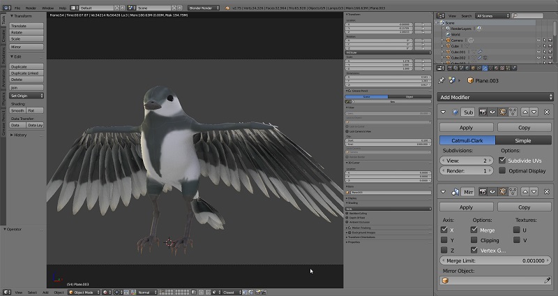Viewport: 558px width, 296px height.
Task: Open the Object Data tab triangle icon
Action: 490,68
